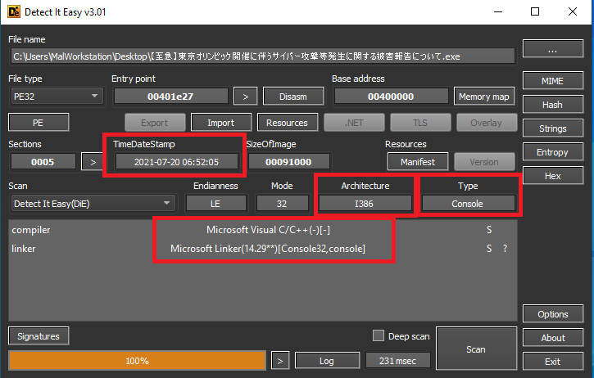Open the Disasm view

[x=292, y=97]
